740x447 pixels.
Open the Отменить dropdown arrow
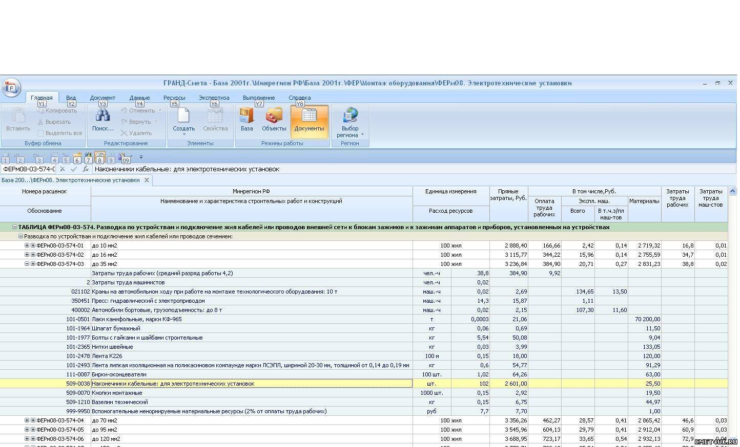pyautogui.click(x=160, y=110)
